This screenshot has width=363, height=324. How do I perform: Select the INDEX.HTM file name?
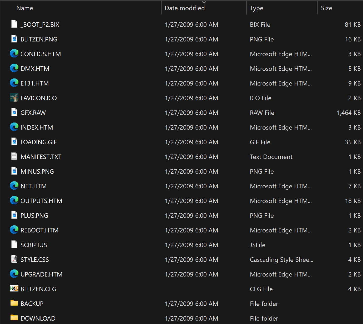pyautogui.click(x=37, y=128)
